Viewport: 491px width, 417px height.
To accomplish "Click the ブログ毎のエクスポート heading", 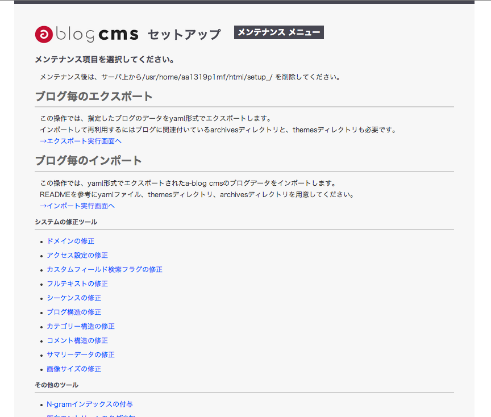I will pyautogui.click(x=94, y=97).
